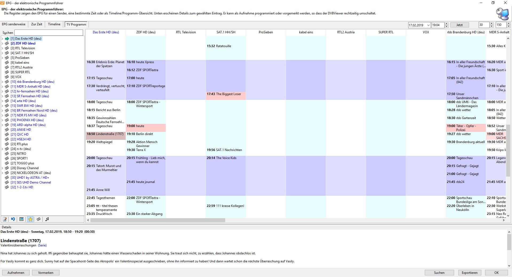Decrease the 19:04 time with down arrow
This screenshot has height=277, width=512.
point(447,26)
